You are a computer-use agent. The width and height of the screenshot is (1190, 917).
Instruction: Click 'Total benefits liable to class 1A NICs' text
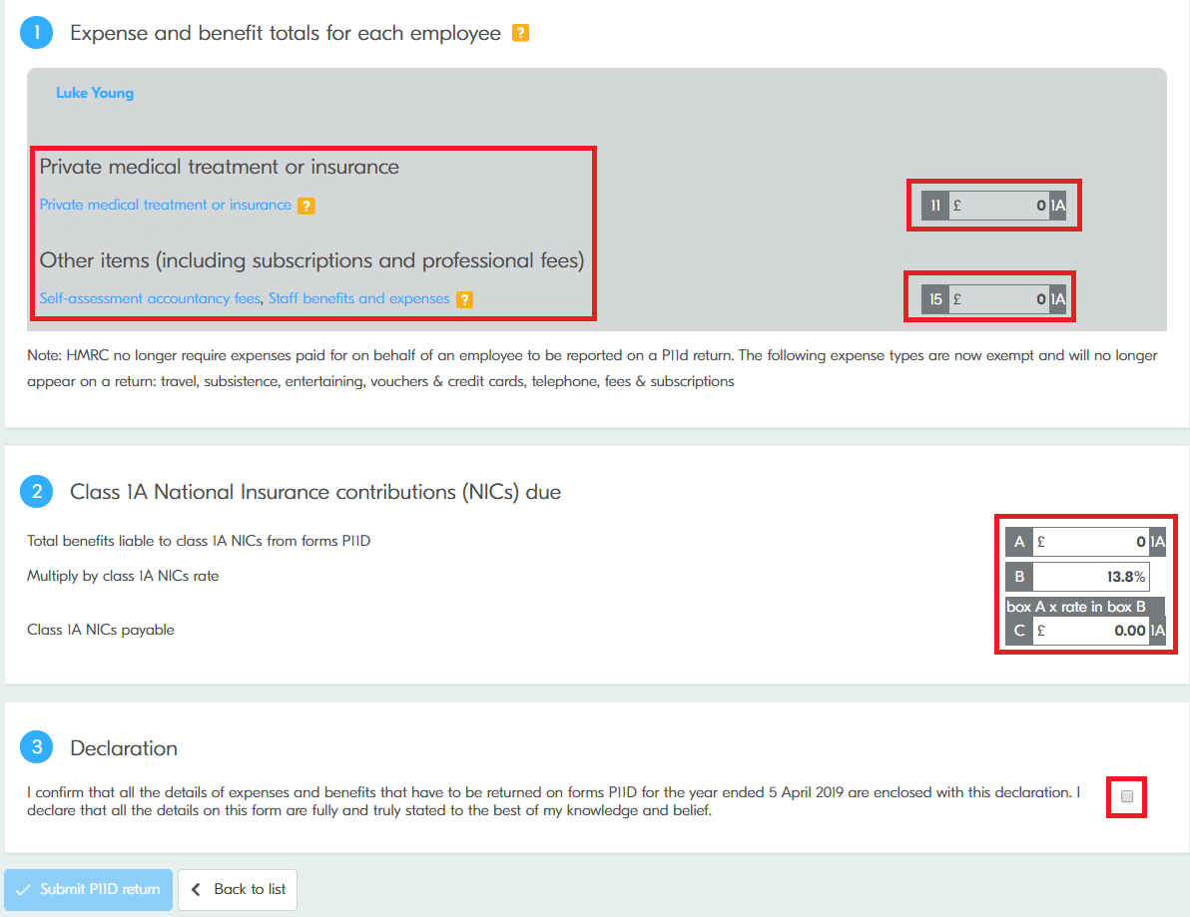click(x=199, y=541)
